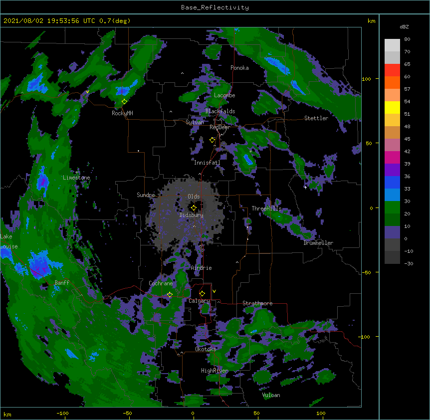This screenshot has height=420, width=430.
Task: Click the Airdrie city label
Action: pyautogui.click(x=202, y=268)
